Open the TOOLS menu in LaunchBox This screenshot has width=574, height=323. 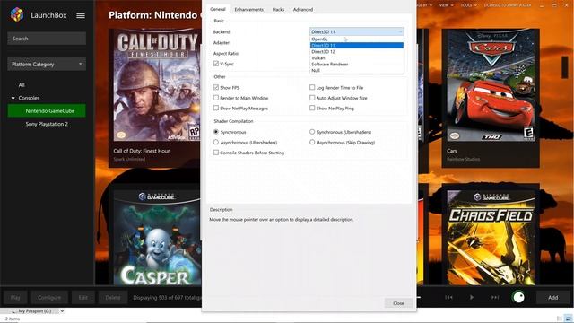point(468,5)
